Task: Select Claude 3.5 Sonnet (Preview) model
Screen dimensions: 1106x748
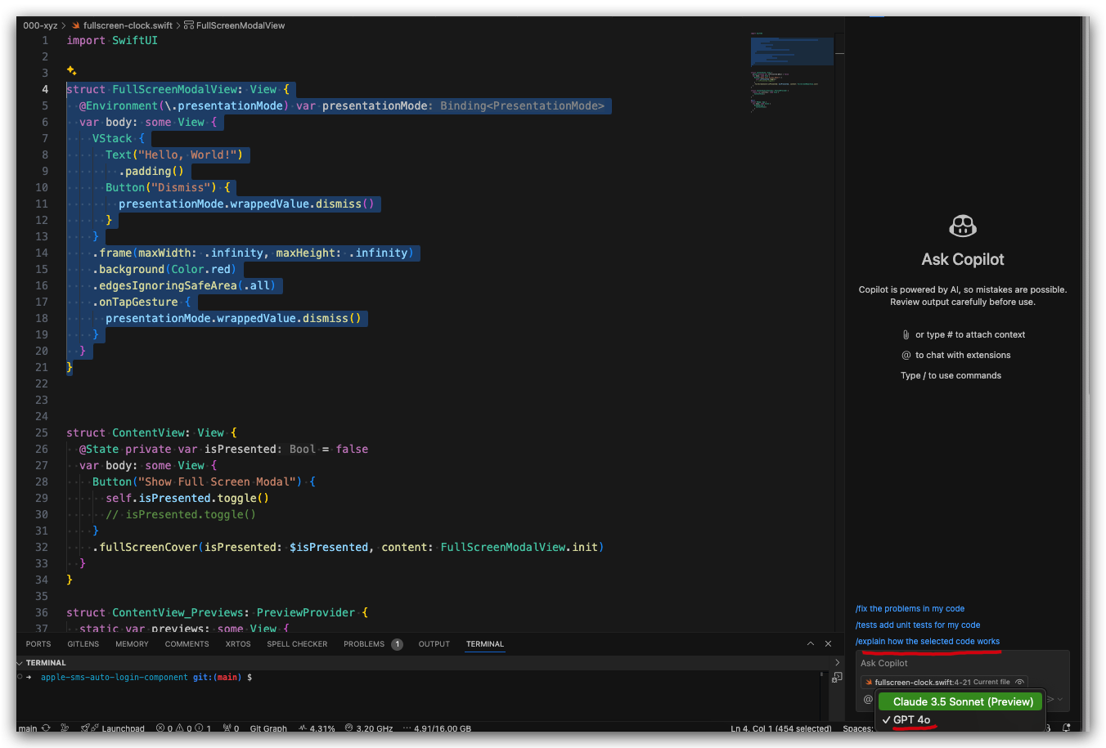Action: [962, 701]
